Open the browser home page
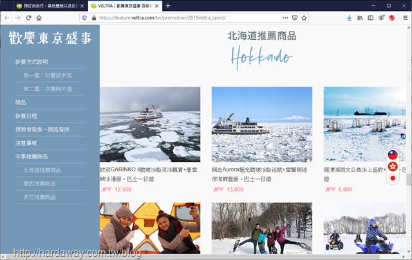This screenshot has height=260, width=412. [x=39, y=18]
